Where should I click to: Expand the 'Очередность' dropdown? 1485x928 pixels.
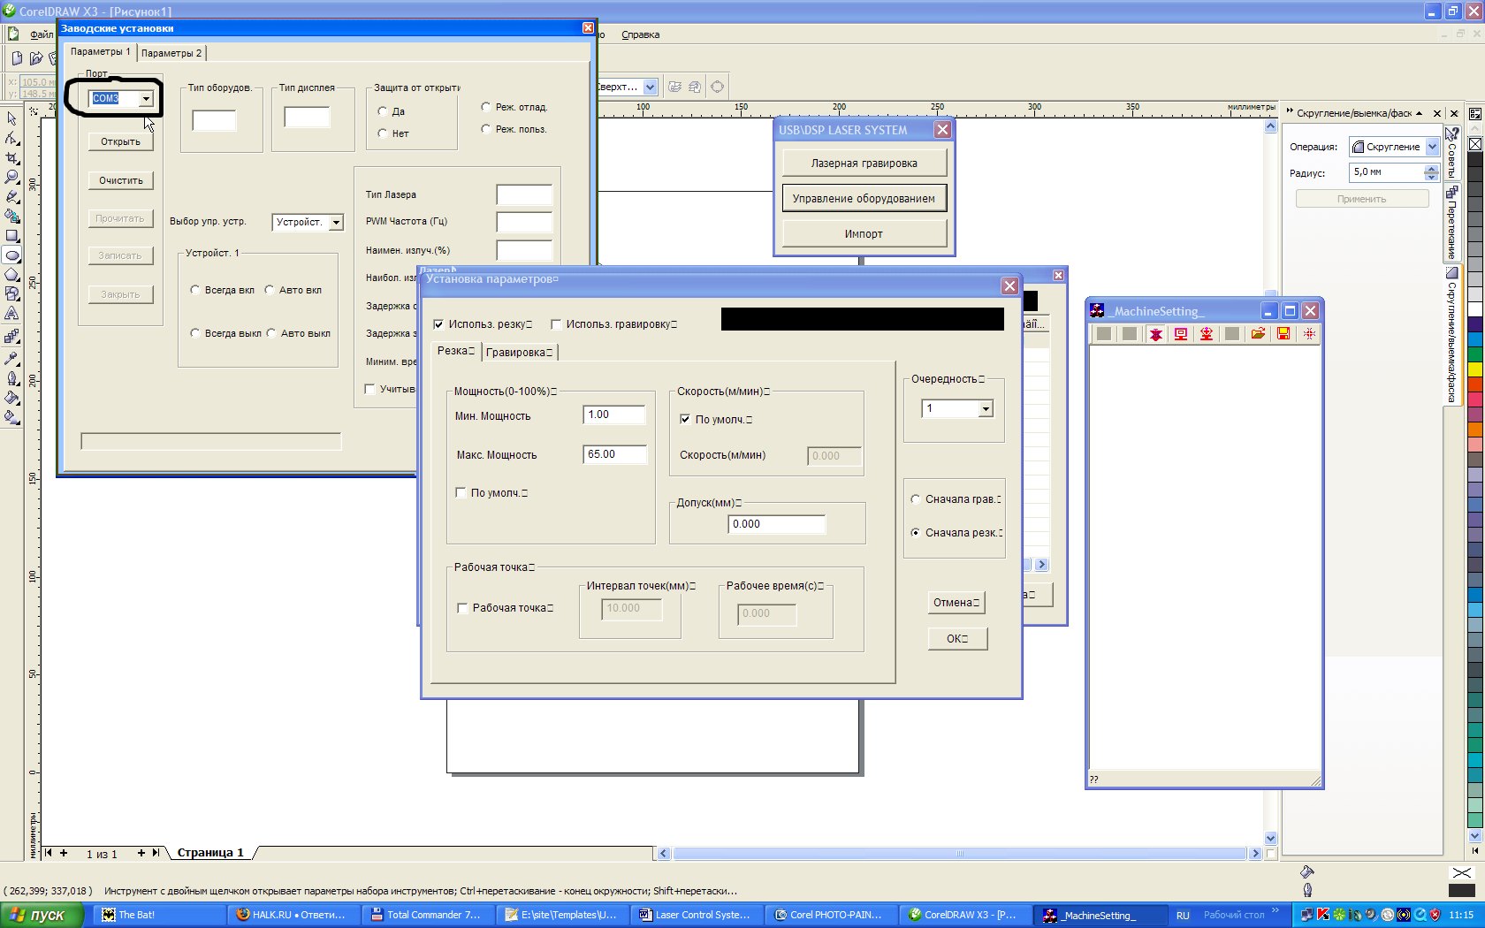986,408
